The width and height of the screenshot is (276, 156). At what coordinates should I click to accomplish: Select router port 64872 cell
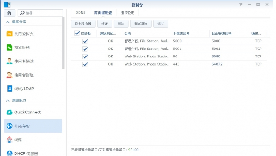[217, 64]
